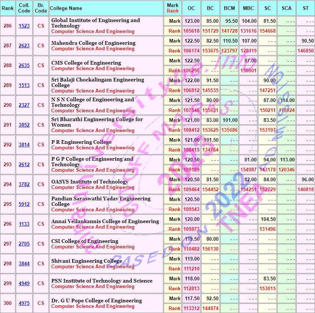Open college code 2623 link
Viewport: 315px width, 313px height.
click(24, 46)
